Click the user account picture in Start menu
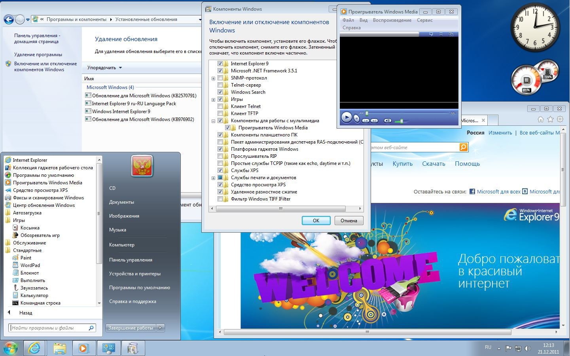Image resolution: width=570 pixels, height=356 pixels. pos(142,165)
